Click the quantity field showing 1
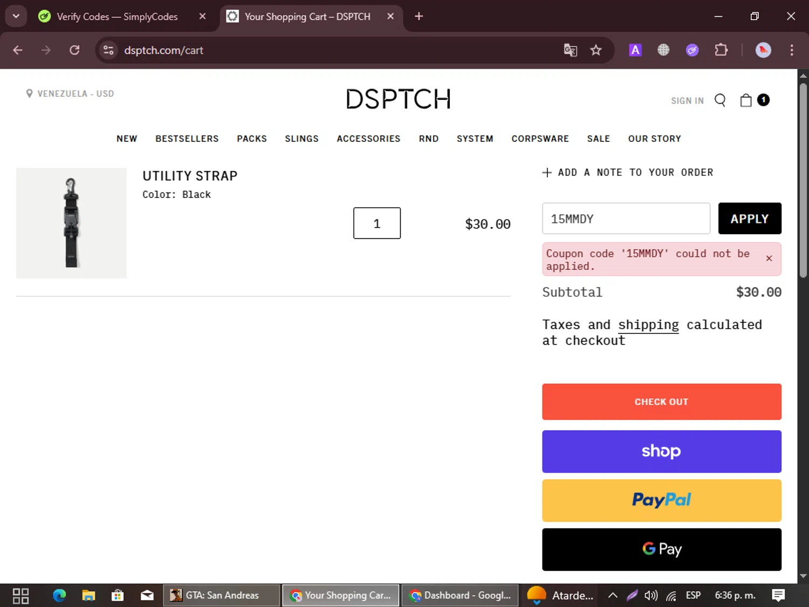This screenshot has width=809, height=607. click(x=377, y=223)
